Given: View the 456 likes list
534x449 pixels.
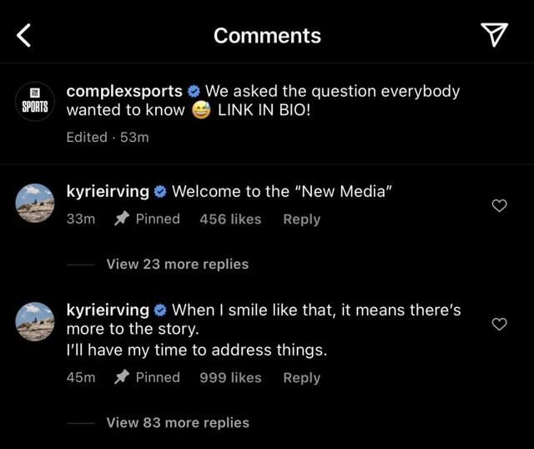Looking at the screenshot, I should coord(230,219).
